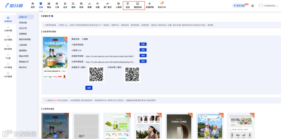Open 设置 with the gear icon

(98, 5)
